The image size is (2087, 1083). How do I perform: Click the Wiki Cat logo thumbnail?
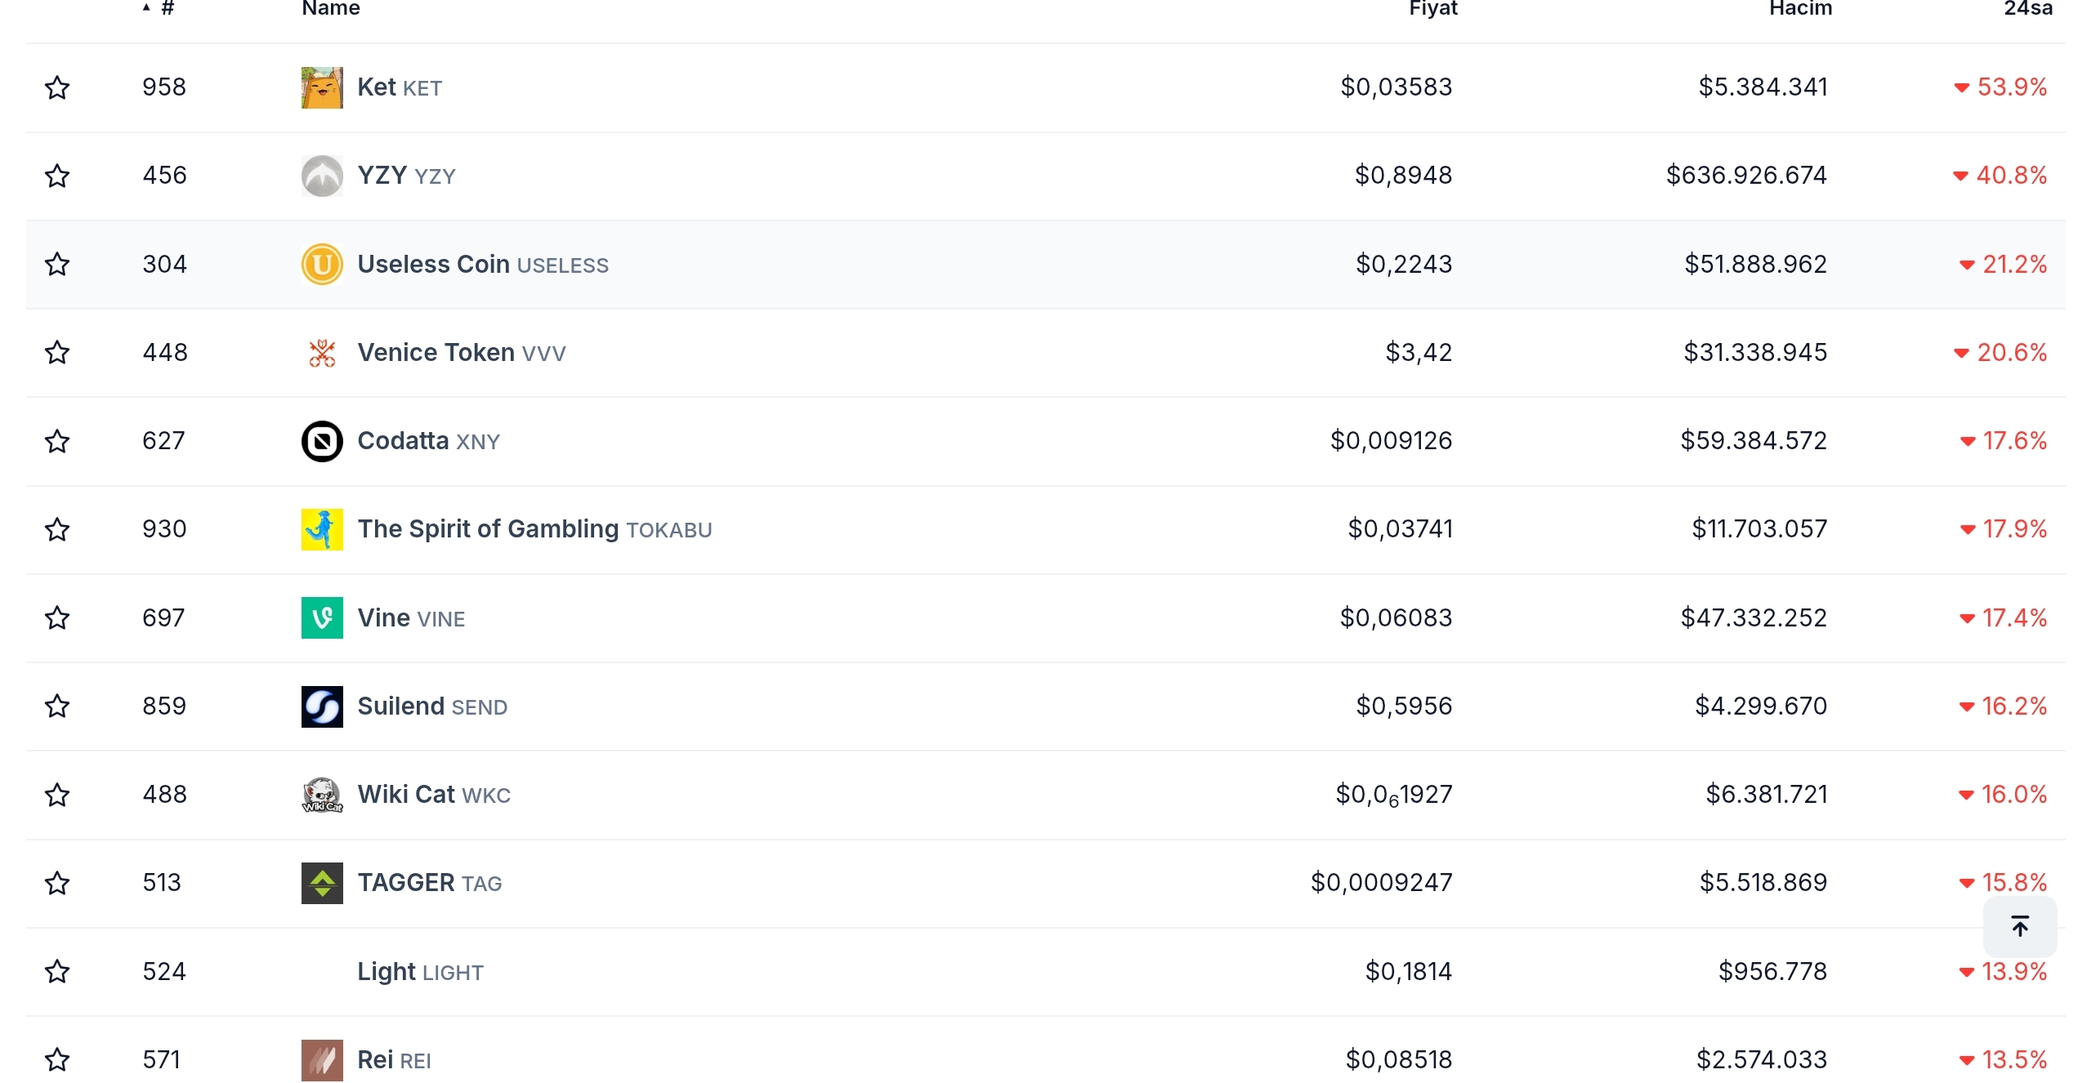tap(322, 795)
